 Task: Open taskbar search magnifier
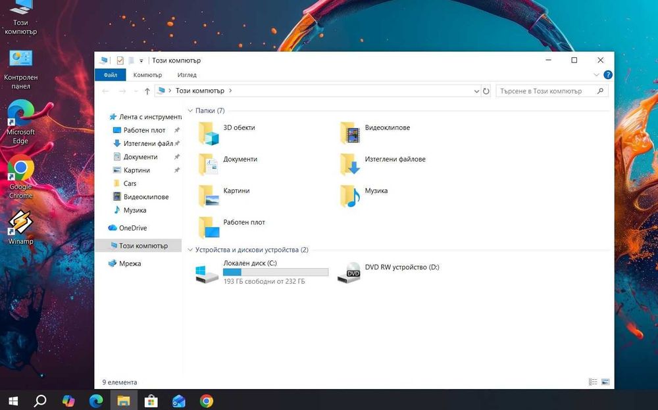(40, 401)
